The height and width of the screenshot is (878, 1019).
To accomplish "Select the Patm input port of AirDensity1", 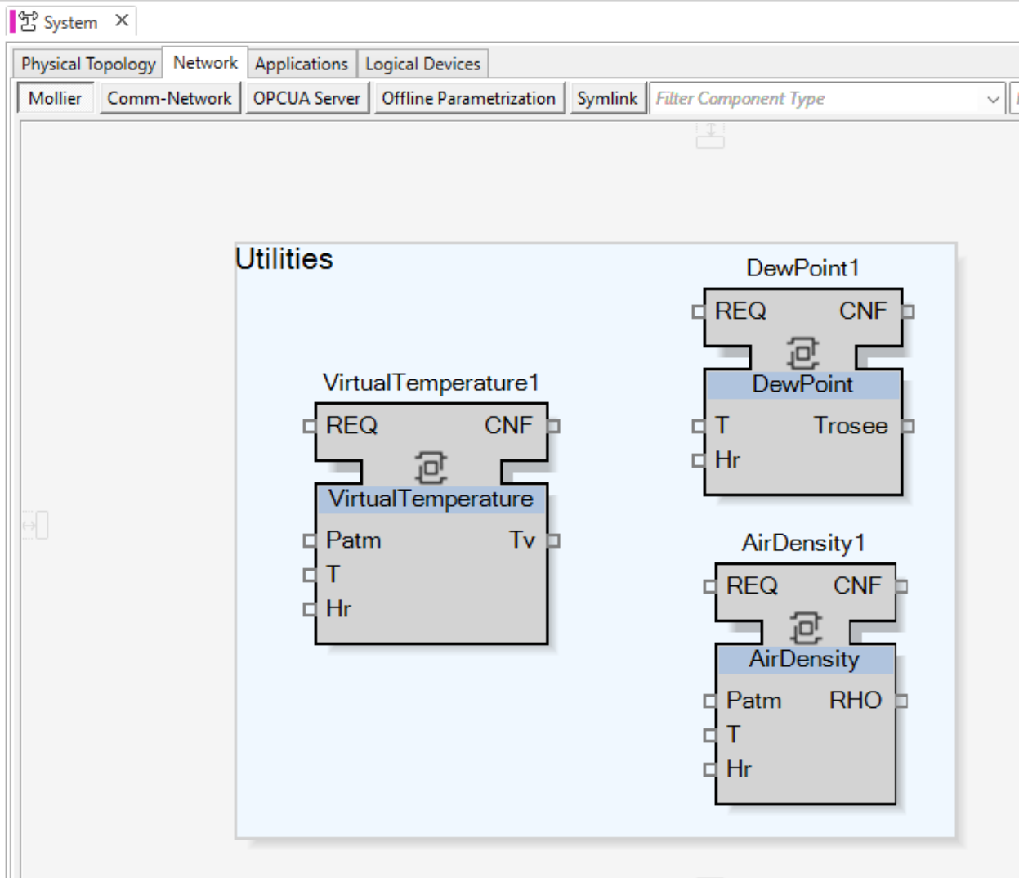I will click(x=709, y=701).
